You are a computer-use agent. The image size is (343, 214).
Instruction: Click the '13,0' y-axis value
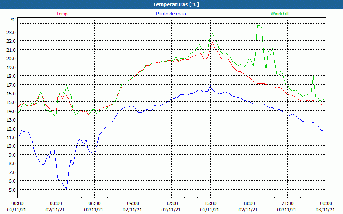(x=11, y=120)
